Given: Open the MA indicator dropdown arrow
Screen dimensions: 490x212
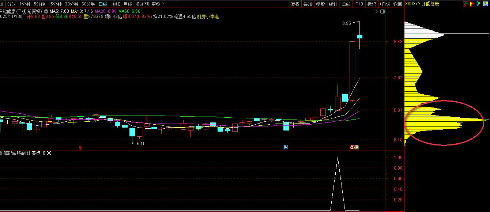Looking at the screenshot, I should [x=46, y=11].
